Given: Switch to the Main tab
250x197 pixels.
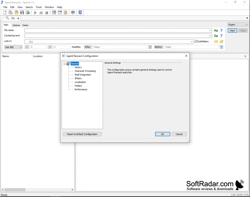Looking at the screenshot, I should 6,25.
